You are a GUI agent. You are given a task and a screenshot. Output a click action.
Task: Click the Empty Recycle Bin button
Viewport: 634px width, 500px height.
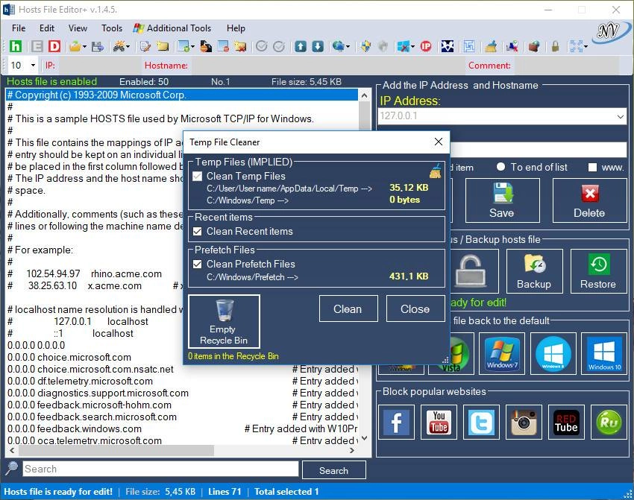pos(224,321)
